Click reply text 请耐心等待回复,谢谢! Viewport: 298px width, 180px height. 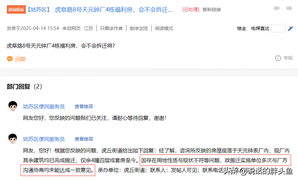(x=139, y=118)
